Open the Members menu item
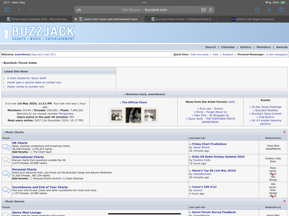Viewport: 289px width, 216px height. [x=264, y=47]
